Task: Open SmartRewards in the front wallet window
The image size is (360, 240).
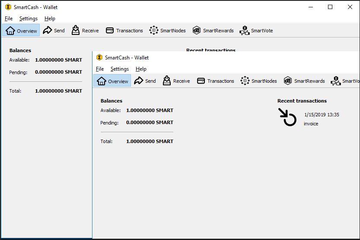Action: 304,81
